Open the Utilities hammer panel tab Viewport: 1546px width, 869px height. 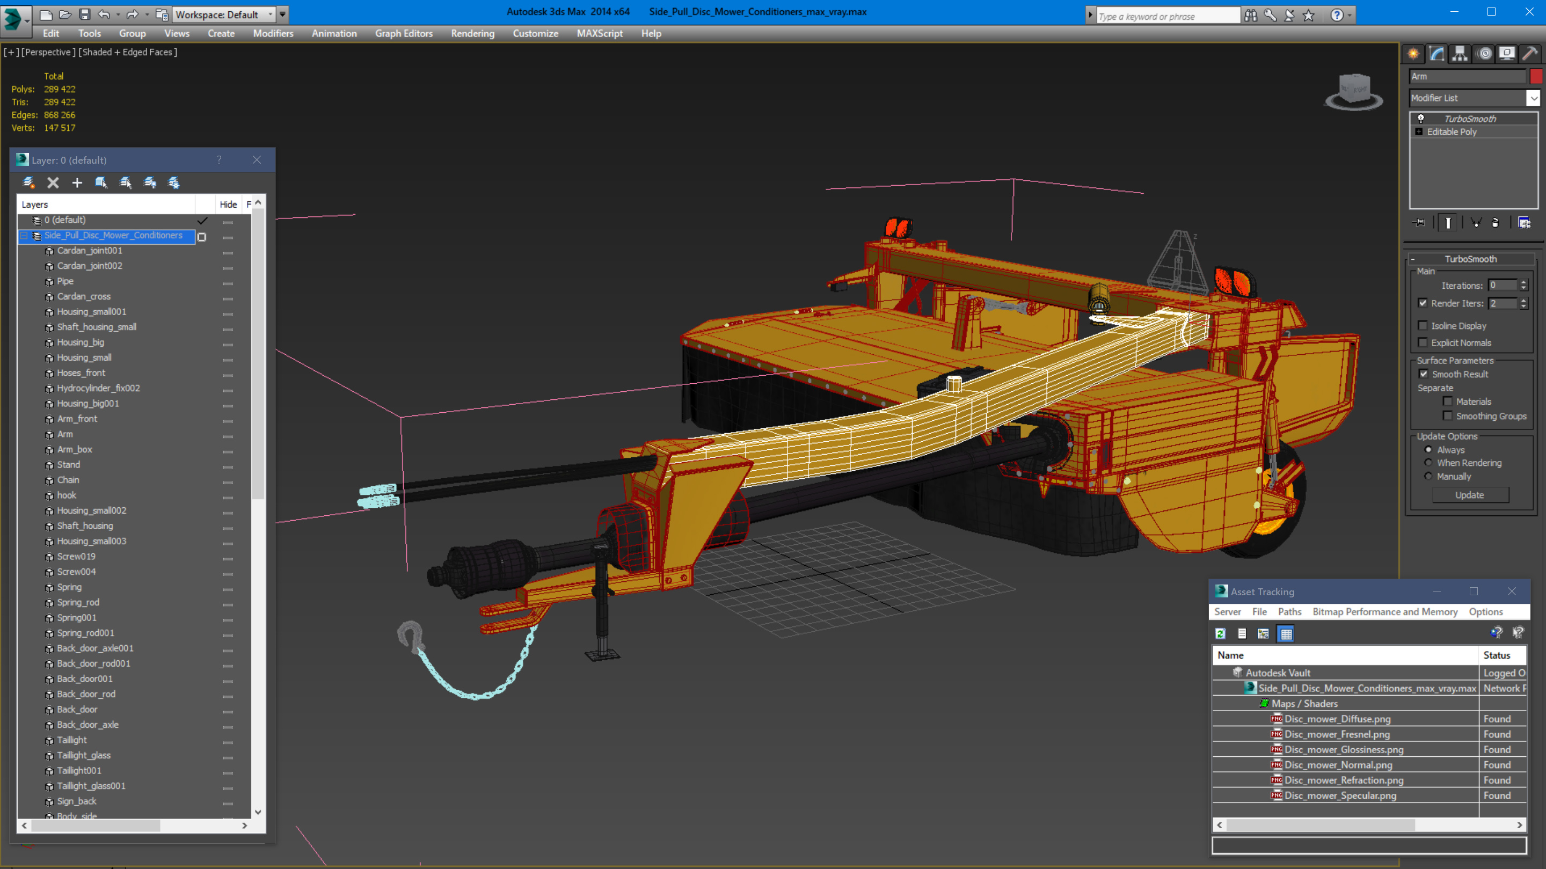pyautogui.click(x=1530, y=54)
